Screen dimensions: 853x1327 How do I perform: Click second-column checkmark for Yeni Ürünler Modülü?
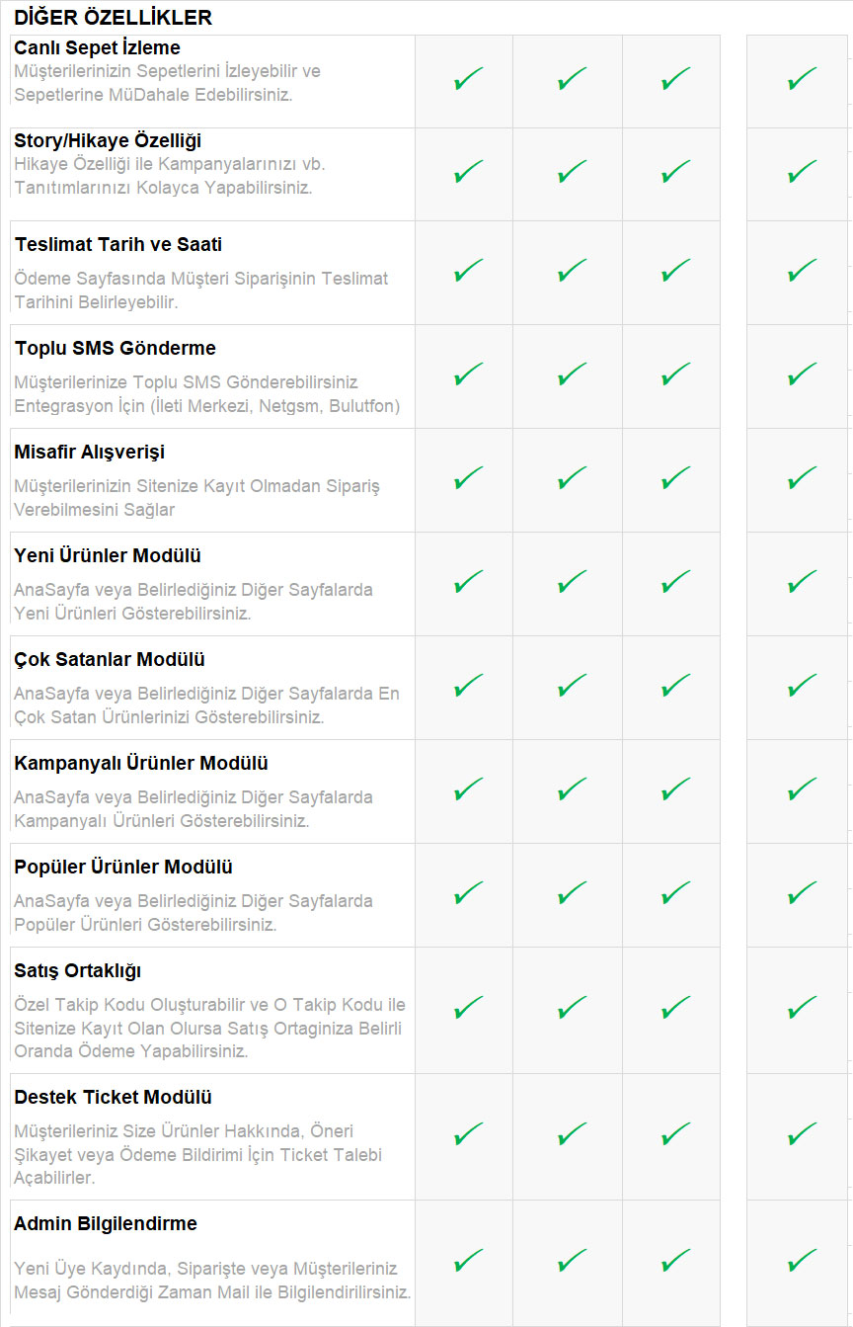coord(572,582)
